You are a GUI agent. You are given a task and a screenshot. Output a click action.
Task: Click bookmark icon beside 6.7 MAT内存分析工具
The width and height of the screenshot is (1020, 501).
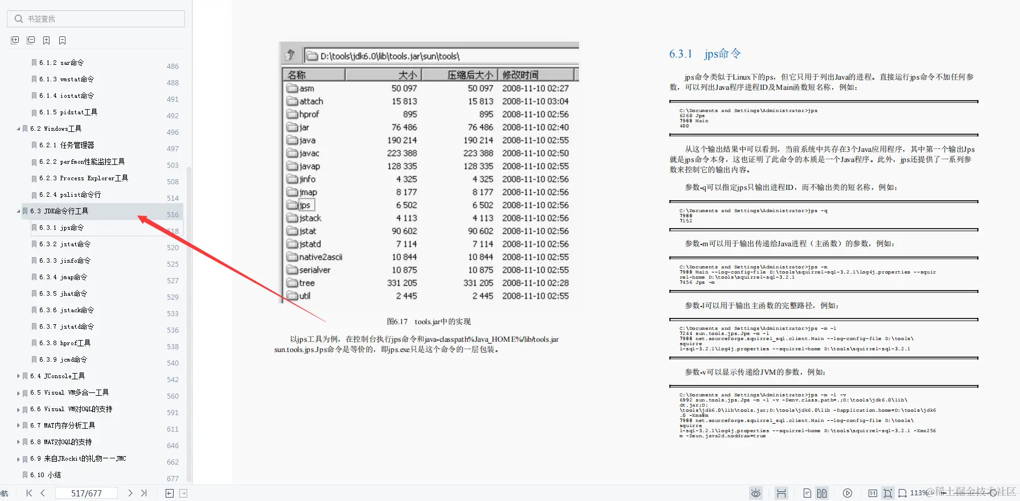[x=25, y=426]
